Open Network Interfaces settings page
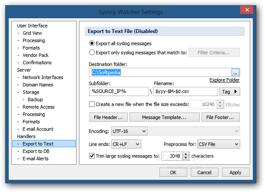Viewport: 265px width, 192px height. point(43,77)
